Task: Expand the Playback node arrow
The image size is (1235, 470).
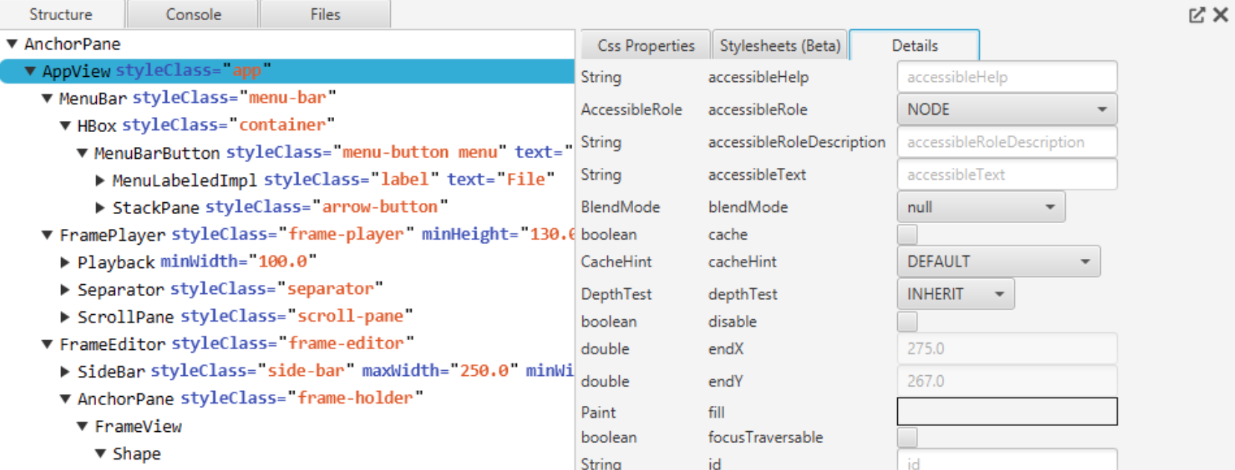Action: click(66, 263)
